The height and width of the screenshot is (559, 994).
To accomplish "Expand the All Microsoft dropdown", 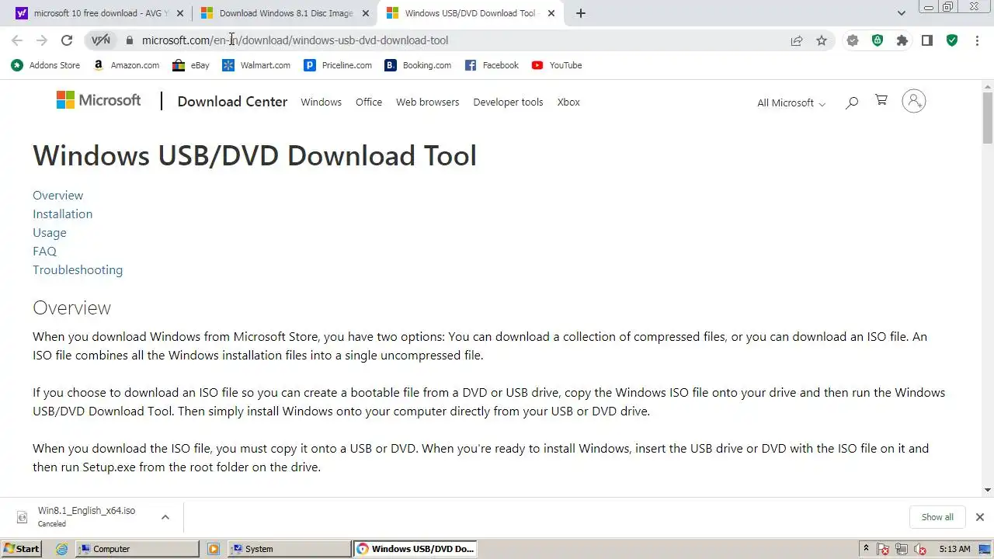I will 791,102.
